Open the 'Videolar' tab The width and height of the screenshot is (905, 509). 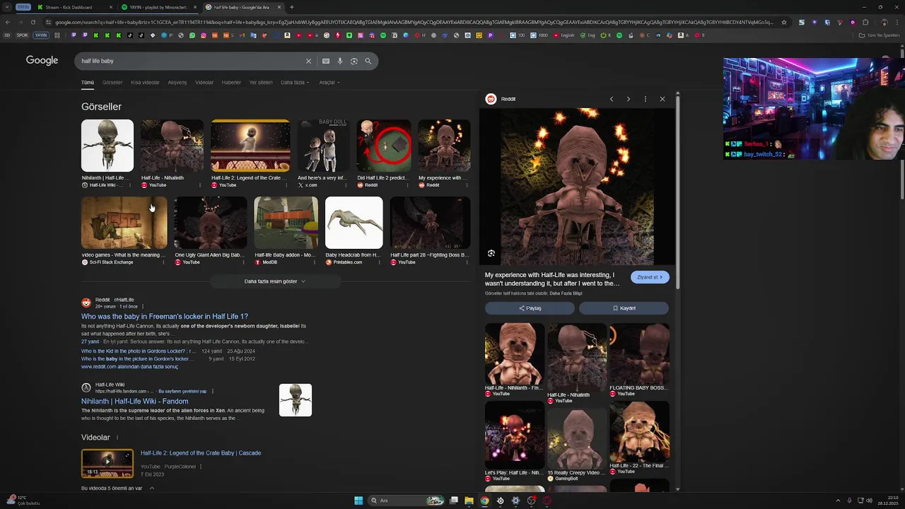click(204, 82)
